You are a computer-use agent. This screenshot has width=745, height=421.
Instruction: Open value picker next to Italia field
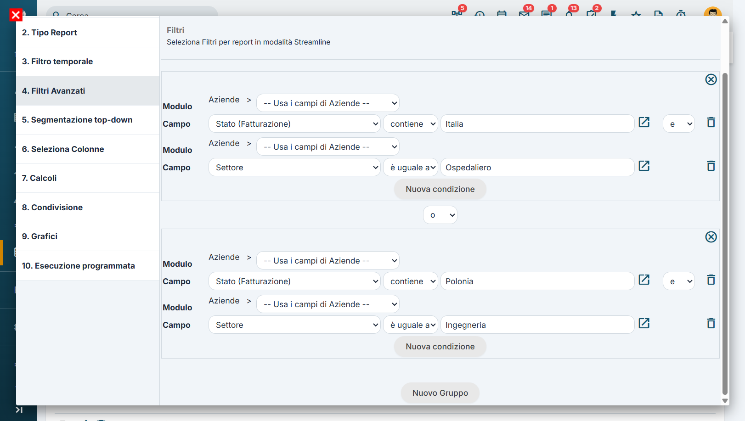coord(644,122)
